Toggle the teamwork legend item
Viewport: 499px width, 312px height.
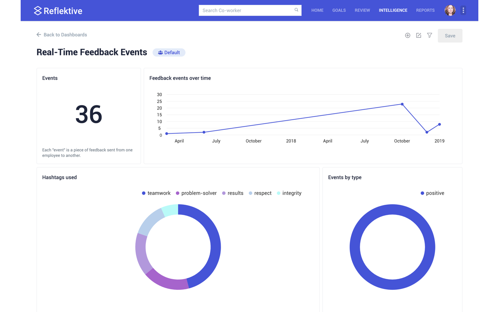pos(156,193)
